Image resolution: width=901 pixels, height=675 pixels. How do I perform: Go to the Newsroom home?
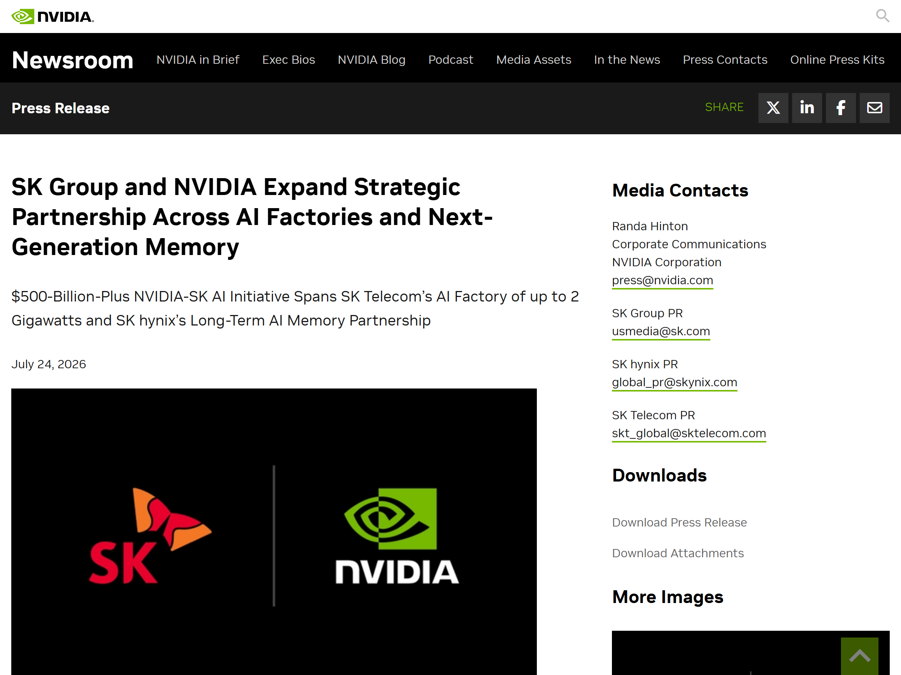[x=72, y=60]
